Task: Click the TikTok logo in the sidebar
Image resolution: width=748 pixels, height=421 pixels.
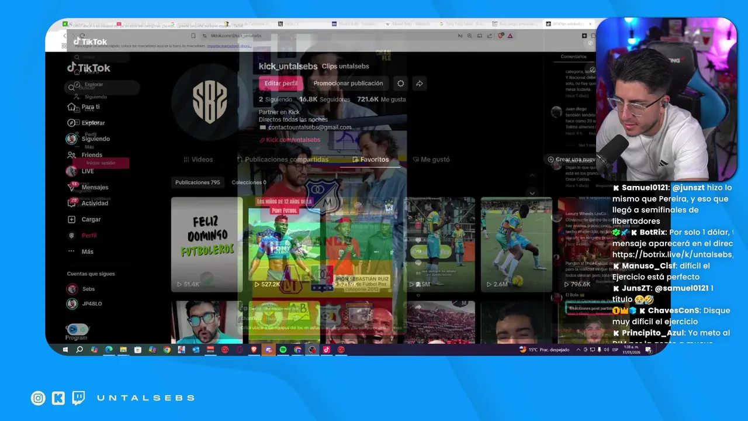Action: point(88,68)
